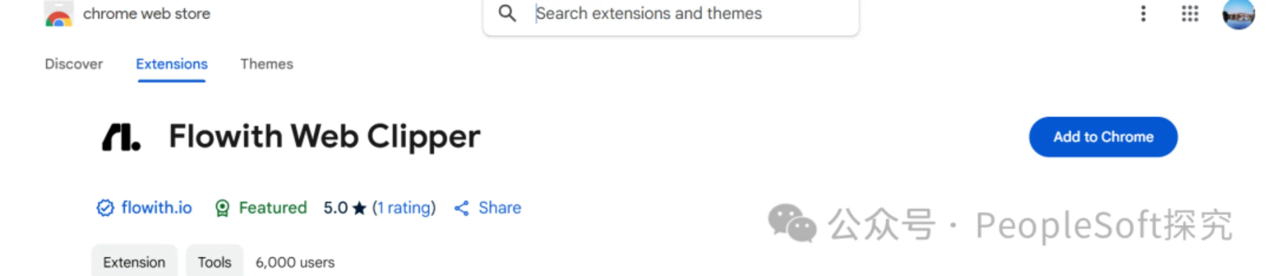Click the Extension category chip
Screen dimensions: 1274x276
[134, 262]
